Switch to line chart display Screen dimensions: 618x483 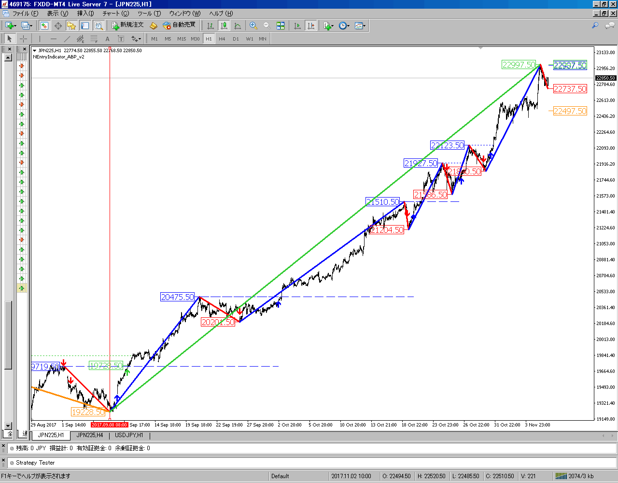238,26
